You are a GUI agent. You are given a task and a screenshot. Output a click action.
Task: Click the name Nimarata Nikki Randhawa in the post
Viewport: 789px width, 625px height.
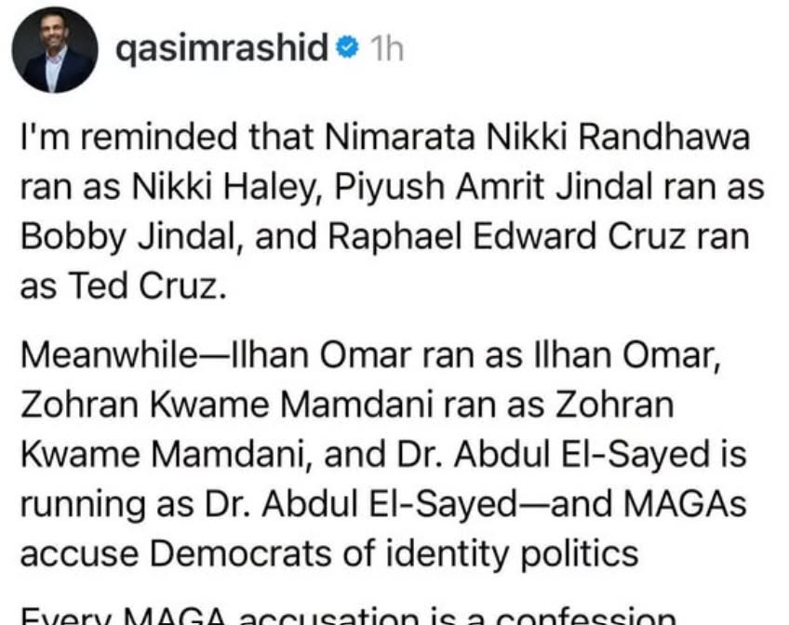click(x=537, y=138)
